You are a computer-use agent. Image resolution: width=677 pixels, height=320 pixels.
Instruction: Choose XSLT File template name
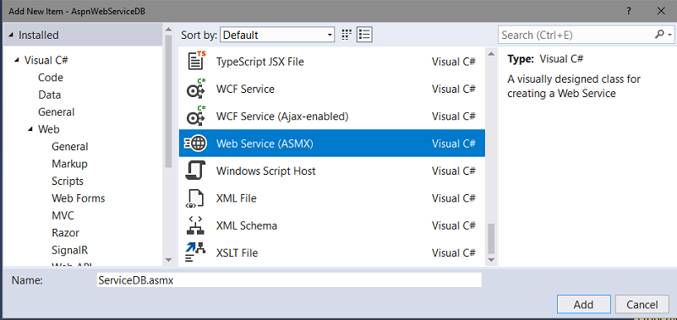point(237,252)
